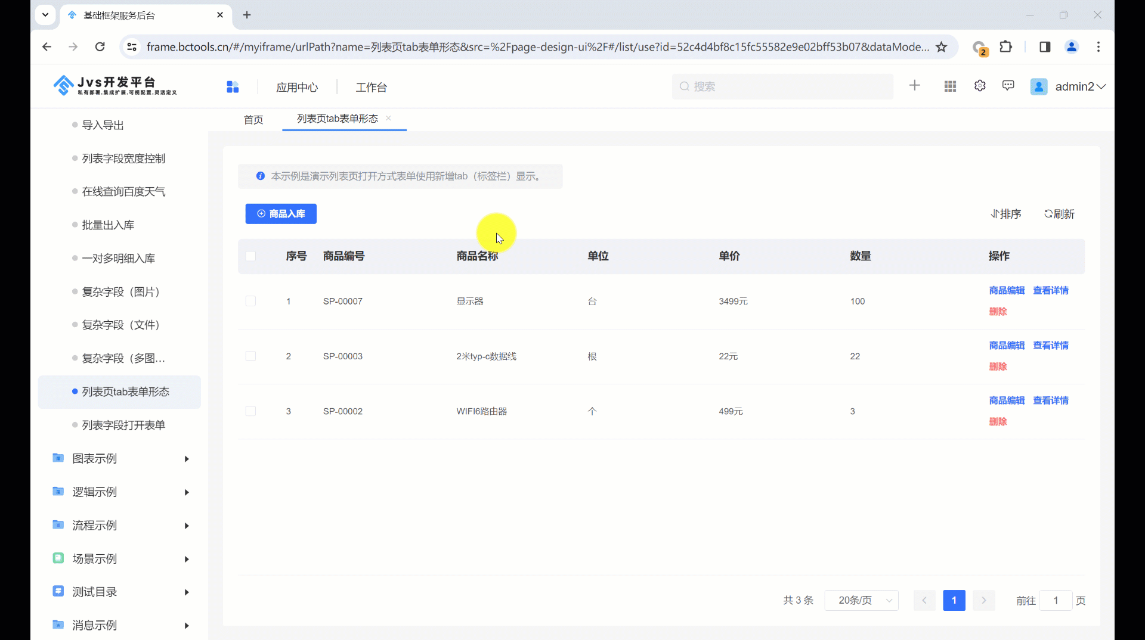
Task: Click 商品编辑 for WIFI6路由器 row
Action: pos(1007,400)
